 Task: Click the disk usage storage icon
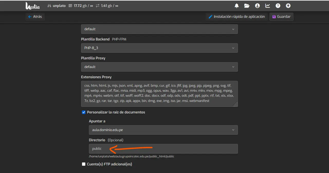(70, 6)
